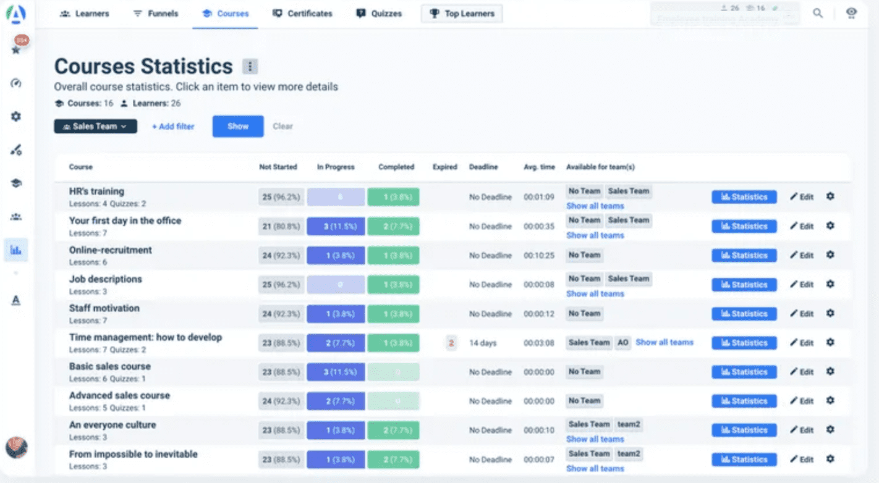Open gear settings for An everyone culture
Image resolution: width=879 pixels, height=483 pixels.
(x=830, y=429)
